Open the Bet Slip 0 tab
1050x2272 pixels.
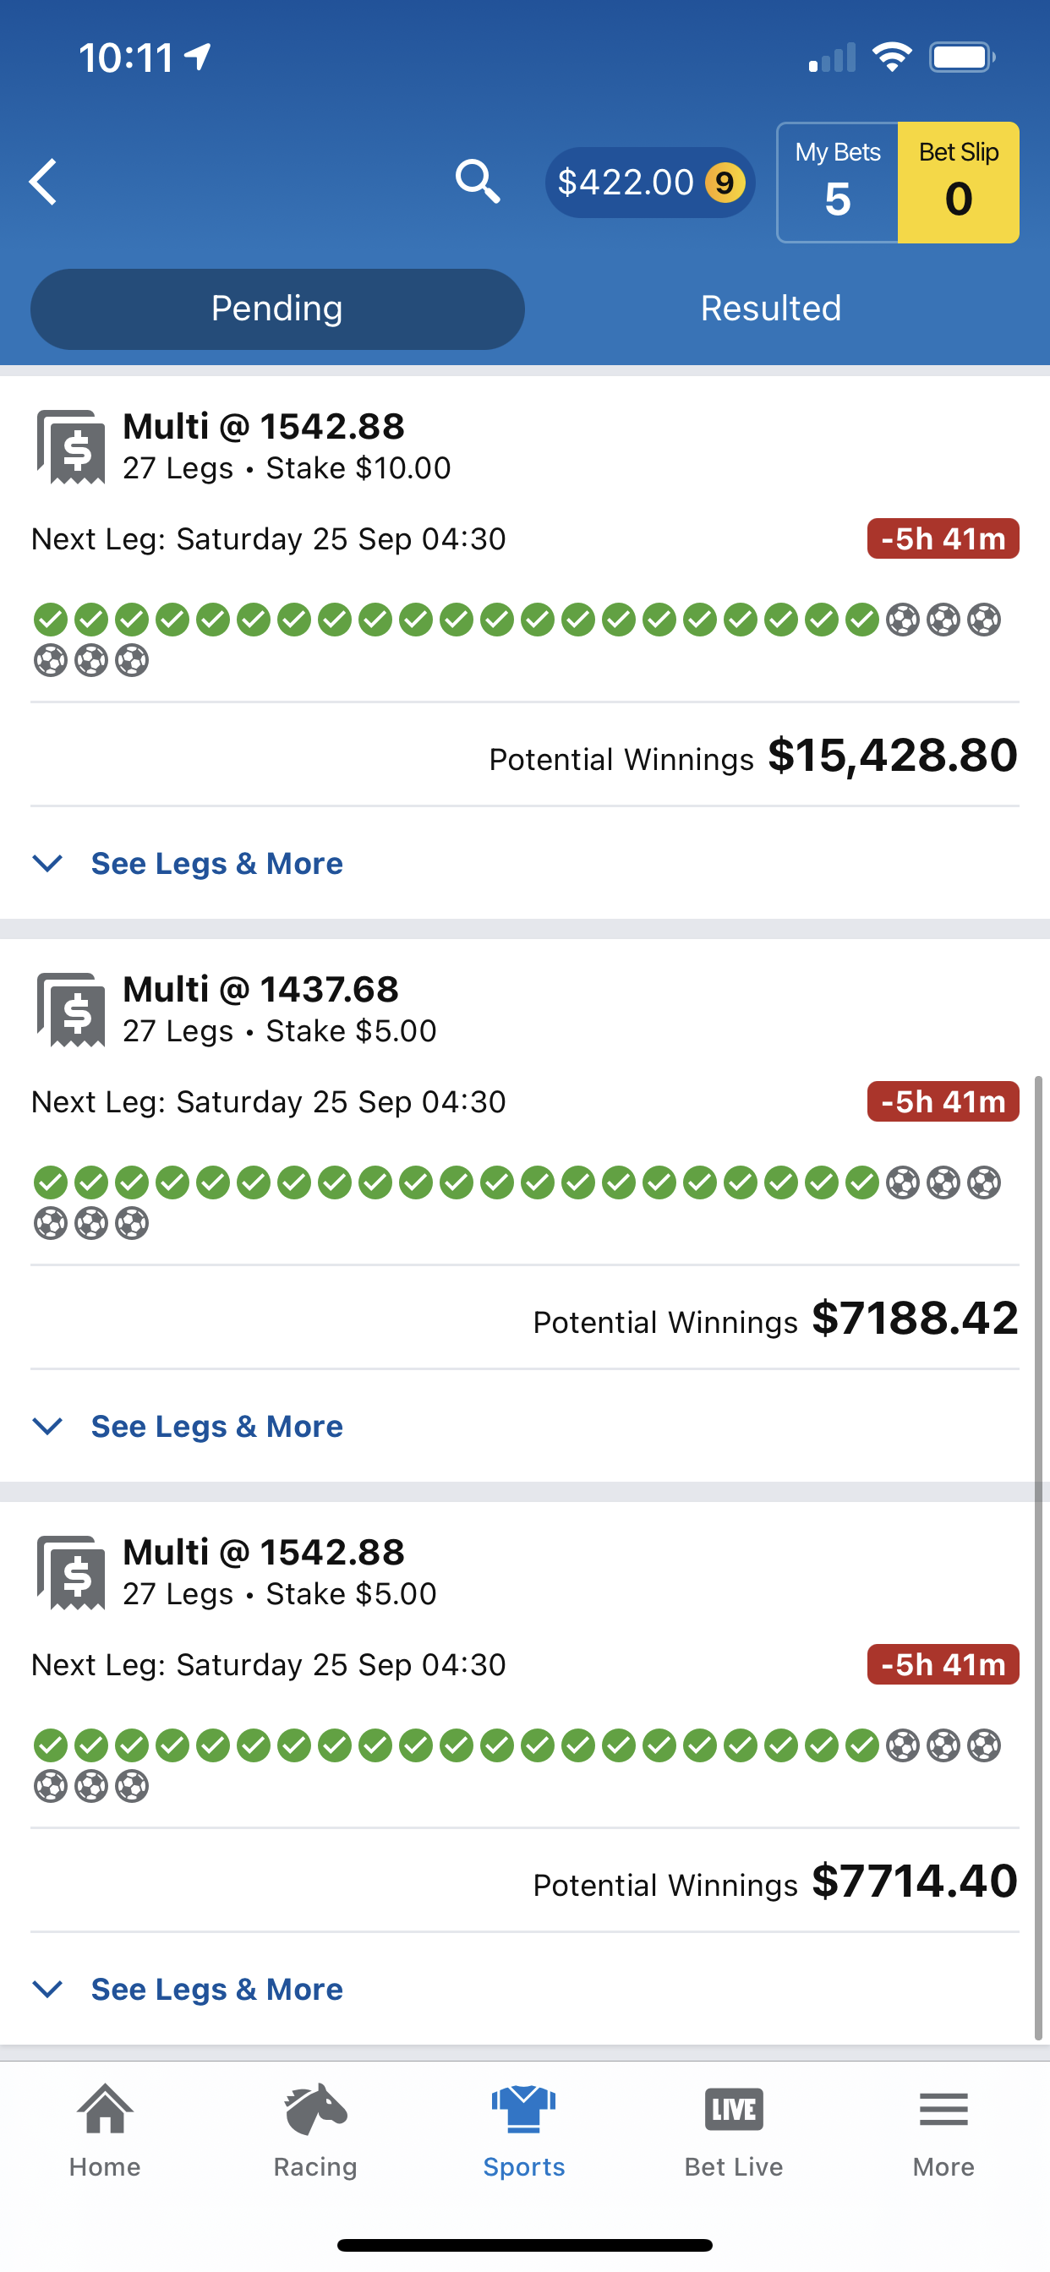pyautogui.click(x=958, y=183)
